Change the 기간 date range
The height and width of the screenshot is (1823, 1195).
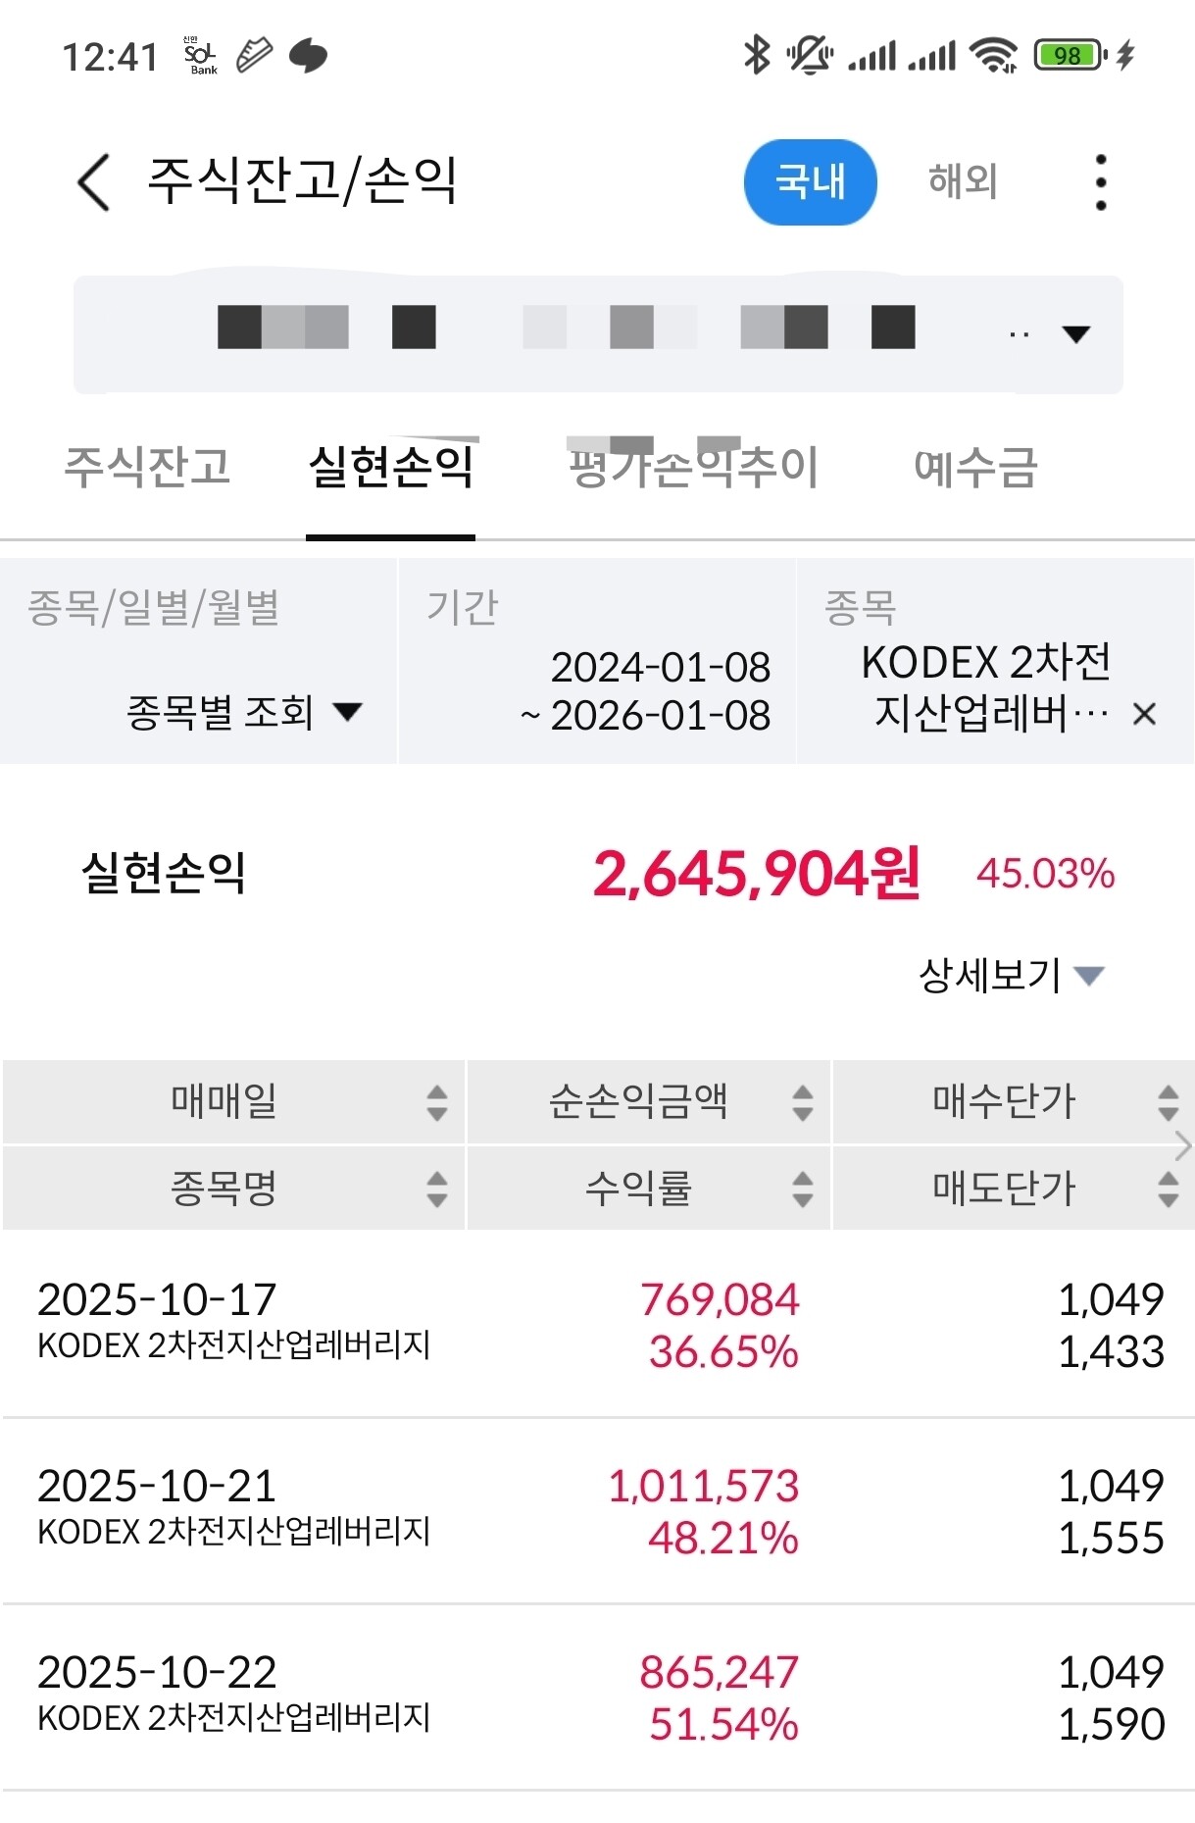pyautogui.click(x=647, y=691)
